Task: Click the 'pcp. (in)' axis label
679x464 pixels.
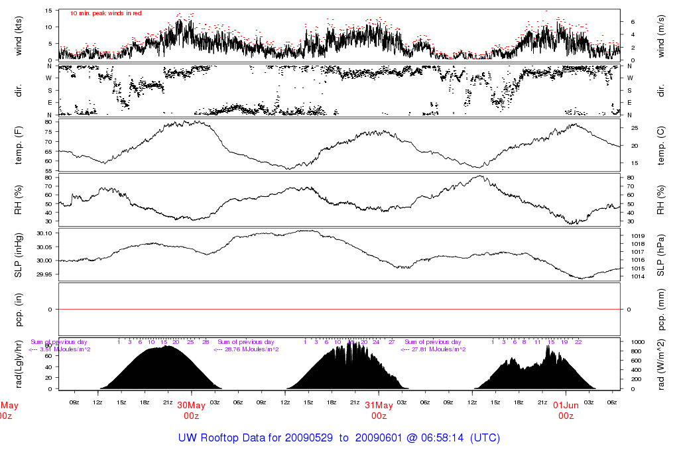Action: pos(19,310)
